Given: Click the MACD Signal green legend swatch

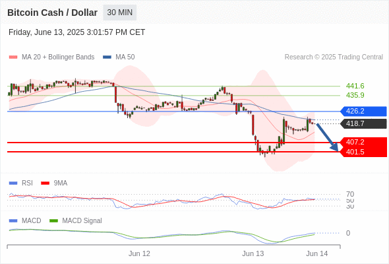Looking at the screenshot, I should point(53,221).
